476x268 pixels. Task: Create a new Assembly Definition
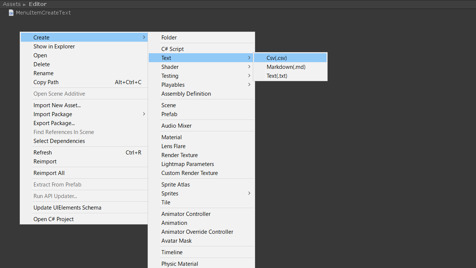tap(186, 94)
